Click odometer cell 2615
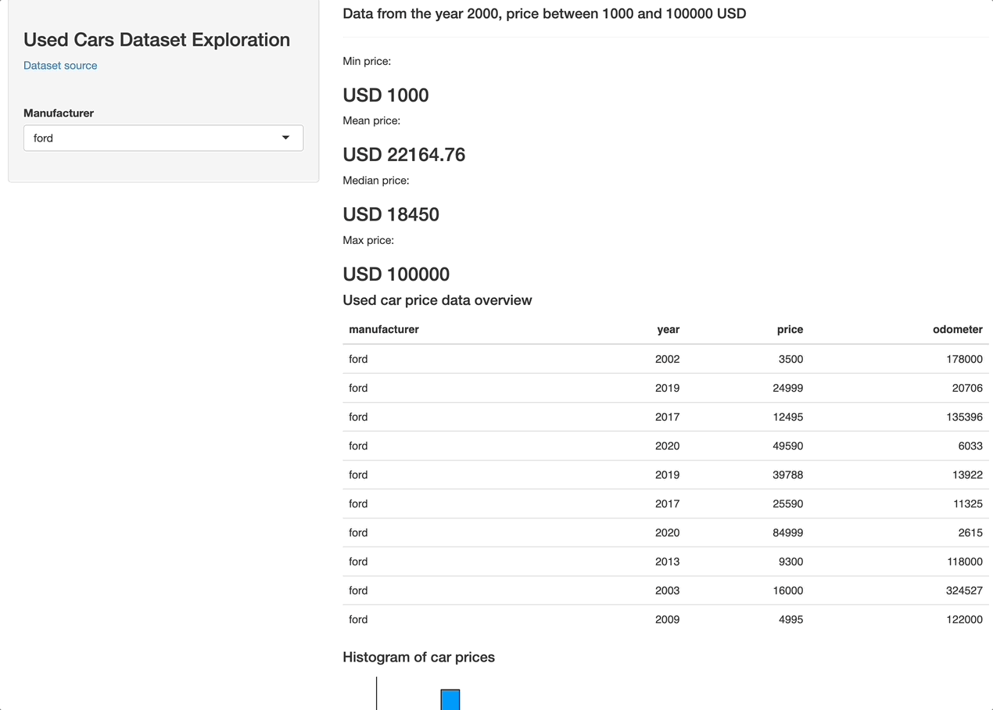The height and width of the screenshot is (710, 993). tap(970, 532)
